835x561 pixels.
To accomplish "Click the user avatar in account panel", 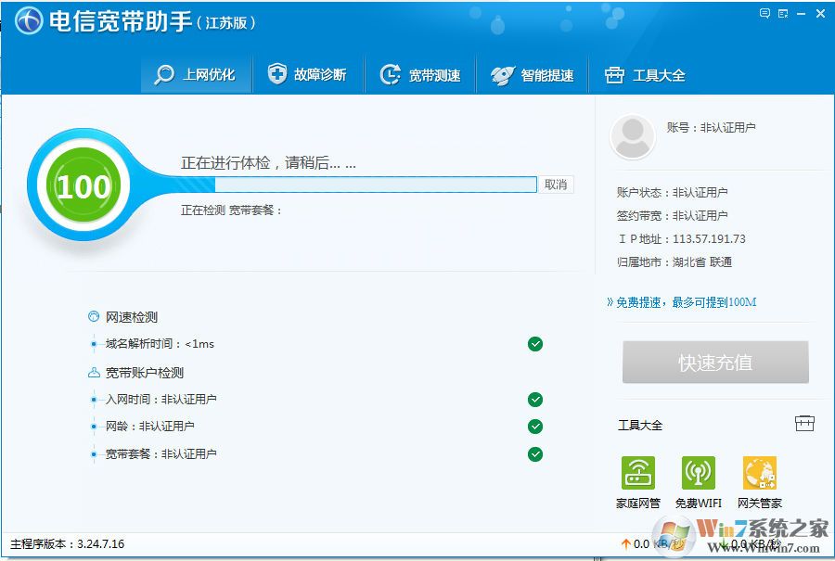I will click(x=632, y=135).
